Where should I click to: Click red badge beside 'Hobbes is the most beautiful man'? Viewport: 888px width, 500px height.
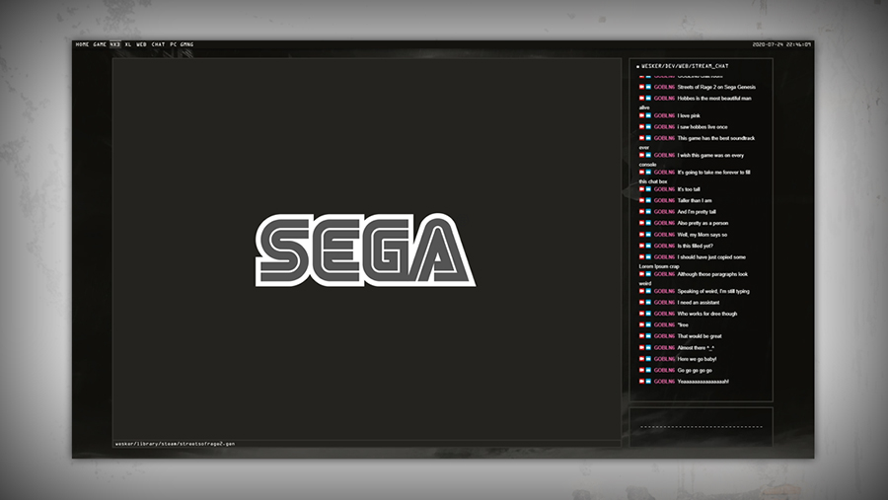click(x=641, y=98)
